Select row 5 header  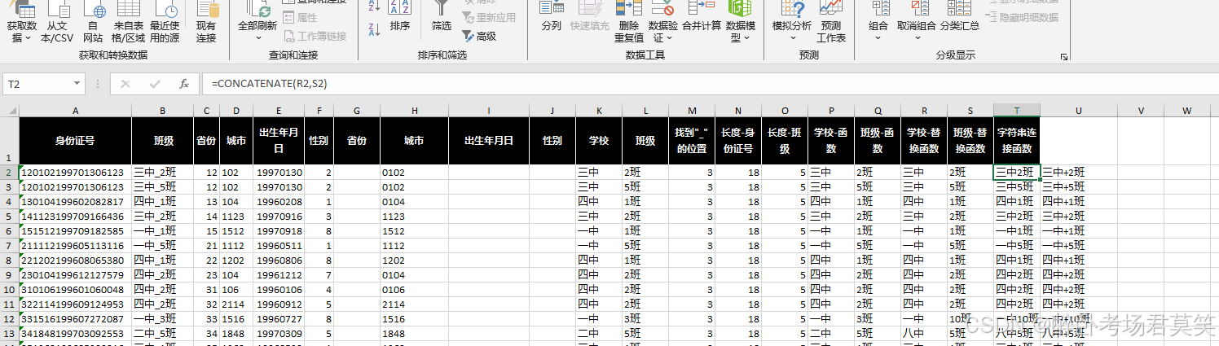coord(9,217)
